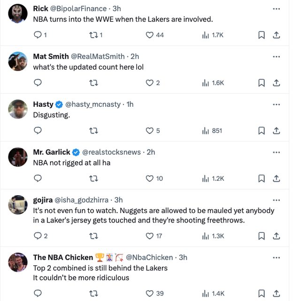Open Mr. Garlick's profile name link
Screen dimensions: 298x301
tap(51, 152)
